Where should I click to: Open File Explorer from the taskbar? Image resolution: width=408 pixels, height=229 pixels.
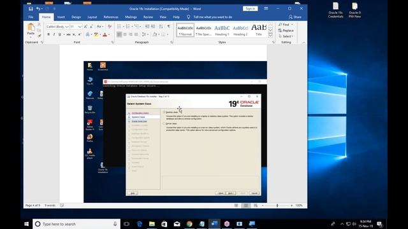(x=152, y=224)
